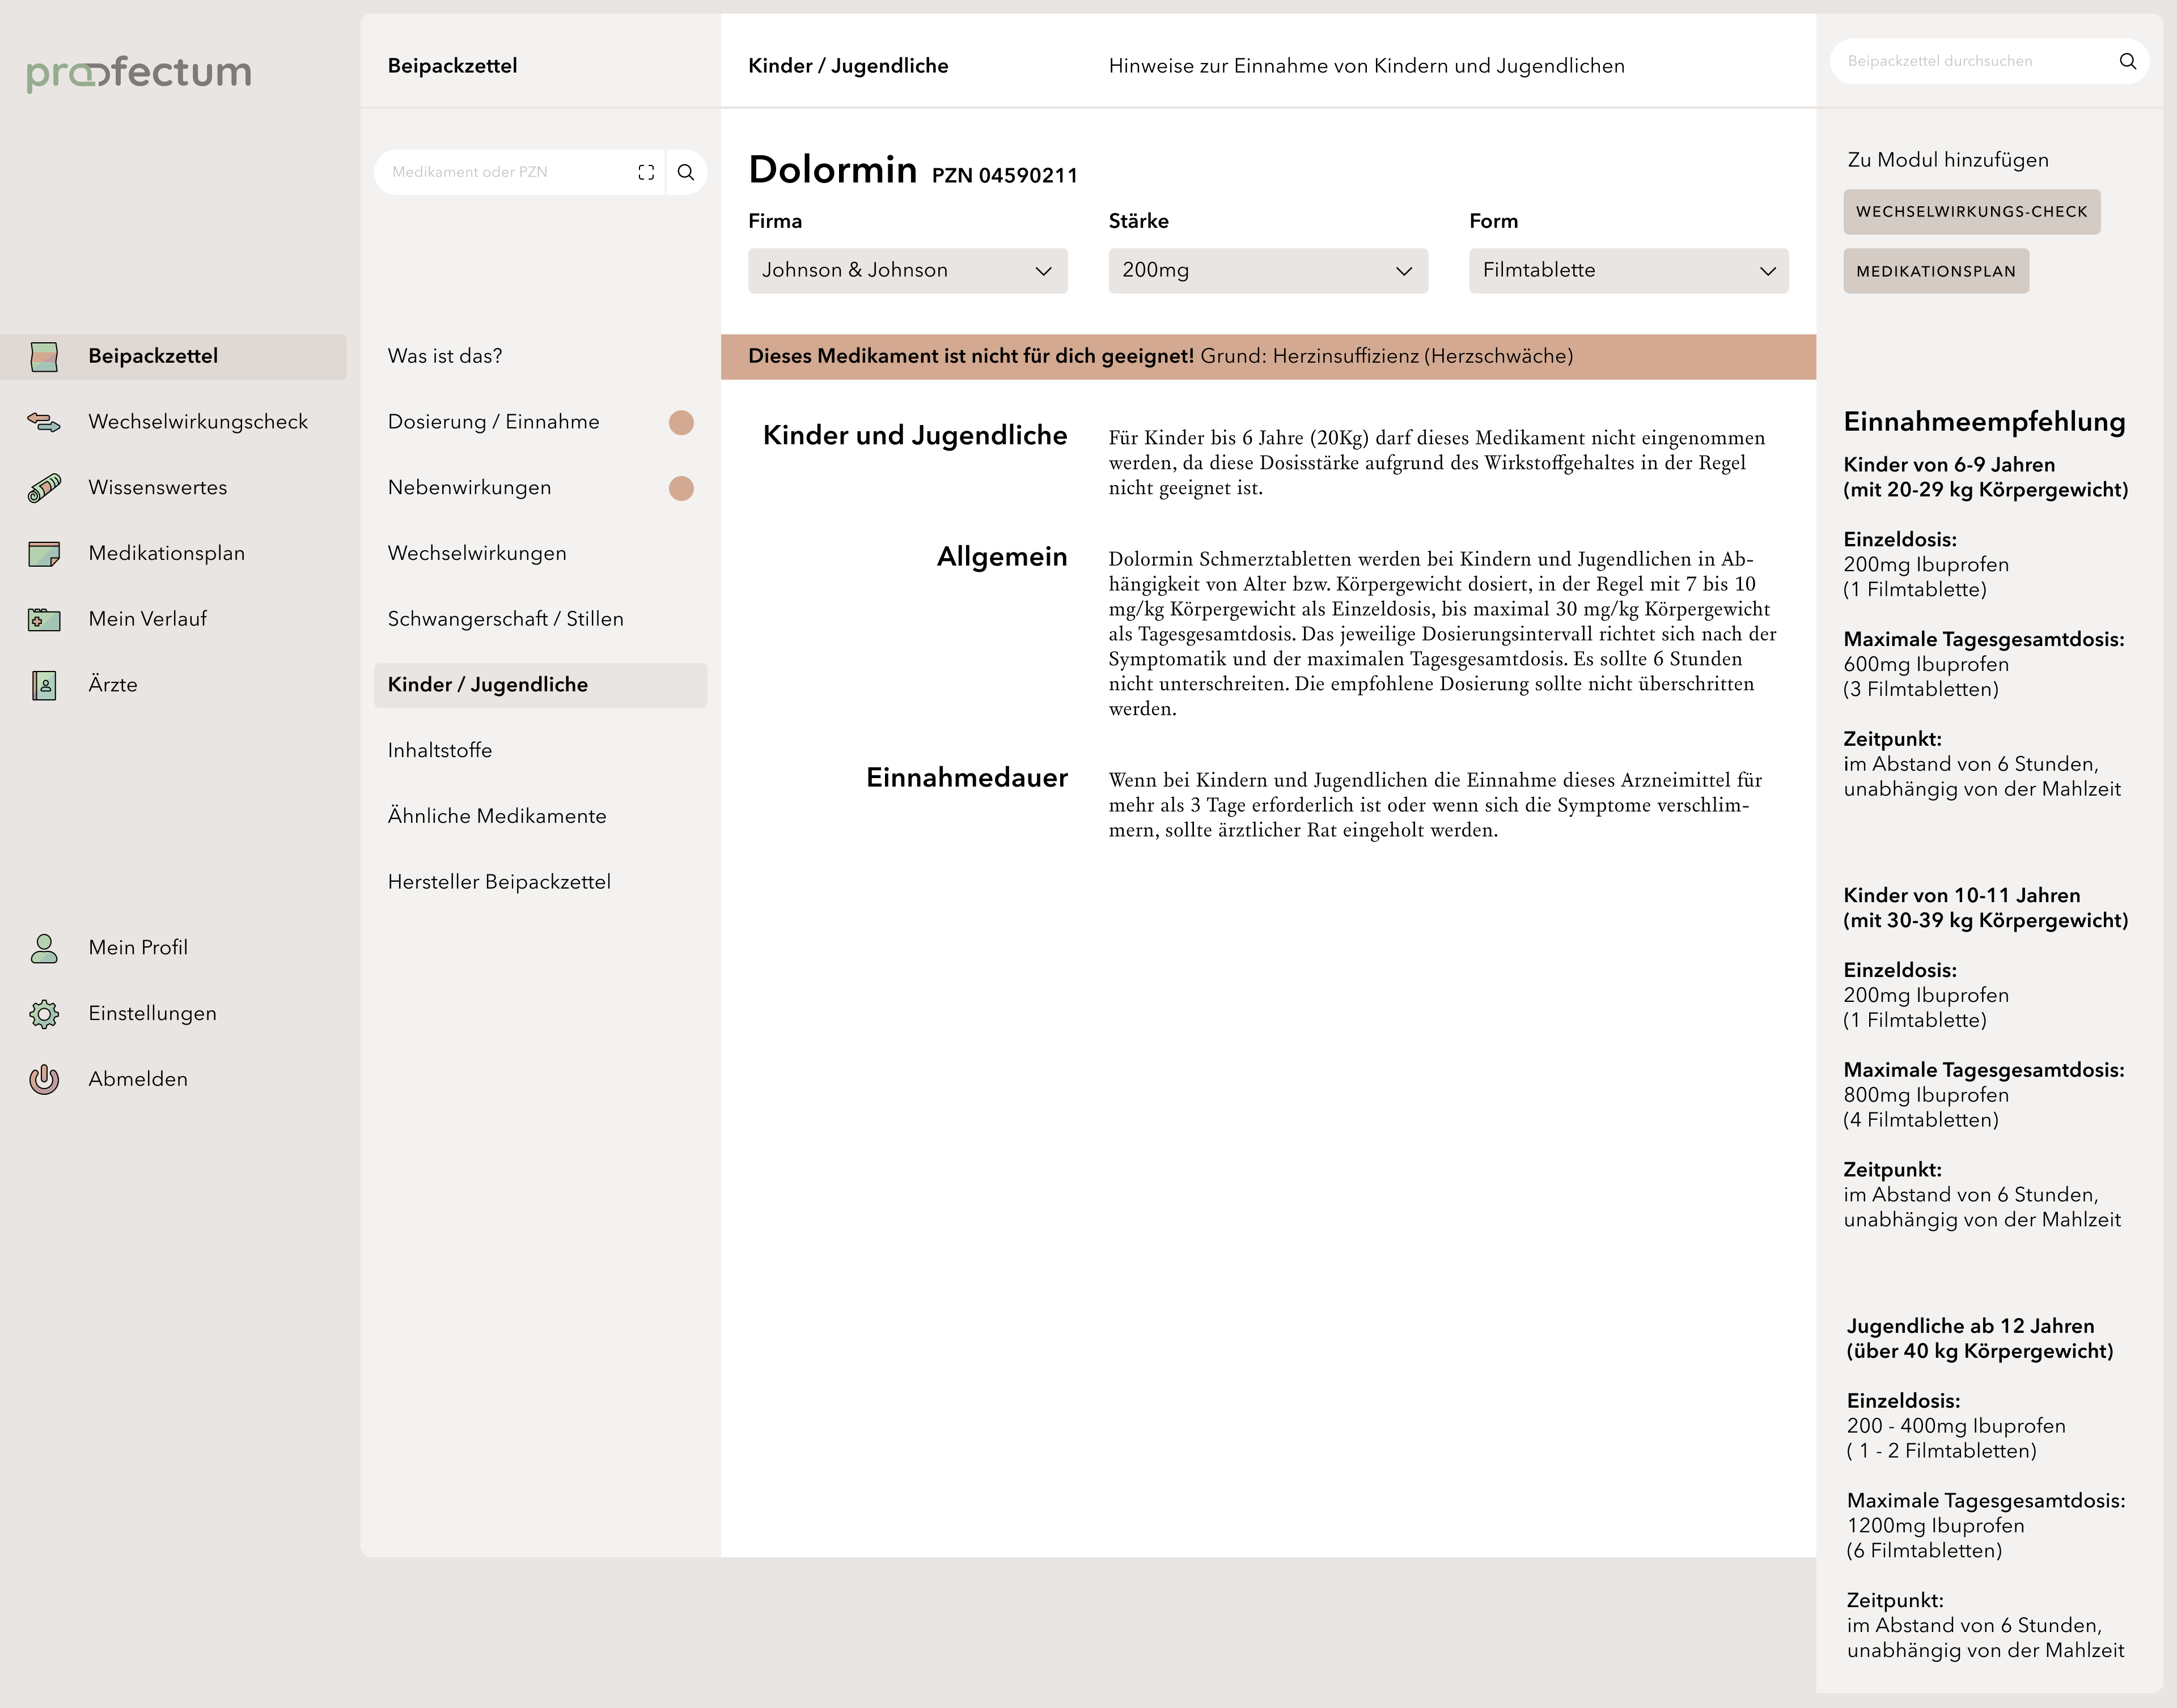Screen dimensions: 2177x1708
Task: Click the barcode scan icon in medication search
Action: (646, 172)
